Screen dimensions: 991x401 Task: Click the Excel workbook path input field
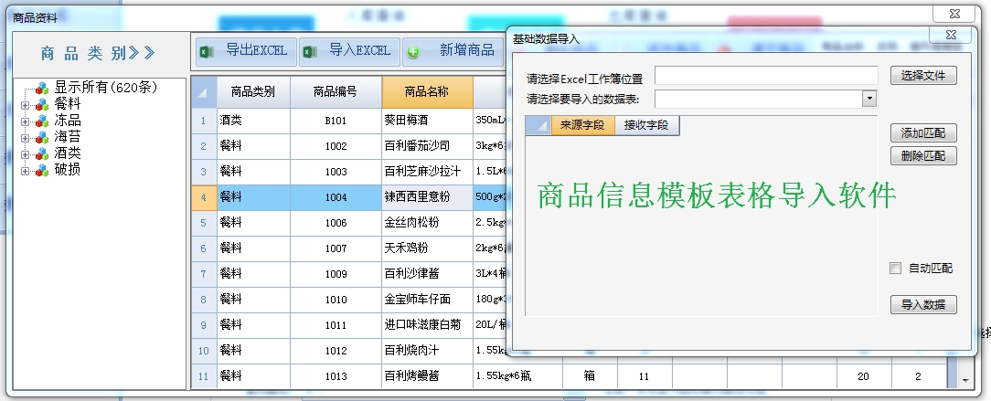pyautogui.click(x=766, y=75)
